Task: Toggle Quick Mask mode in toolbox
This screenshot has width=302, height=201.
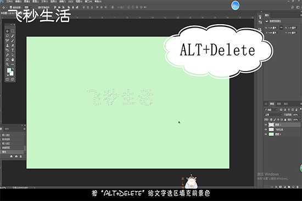Action: click(x=7, y=79)
